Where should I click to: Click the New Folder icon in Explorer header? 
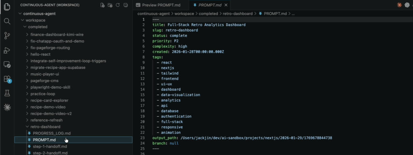click(110, 5)
